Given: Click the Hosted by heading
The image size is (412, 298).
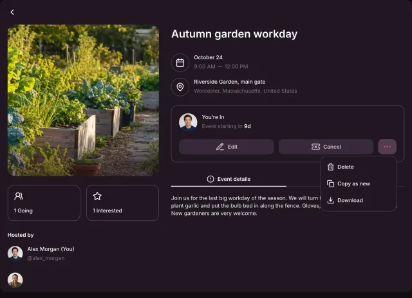Looking at the screenshot, I should tap(21, 235).
